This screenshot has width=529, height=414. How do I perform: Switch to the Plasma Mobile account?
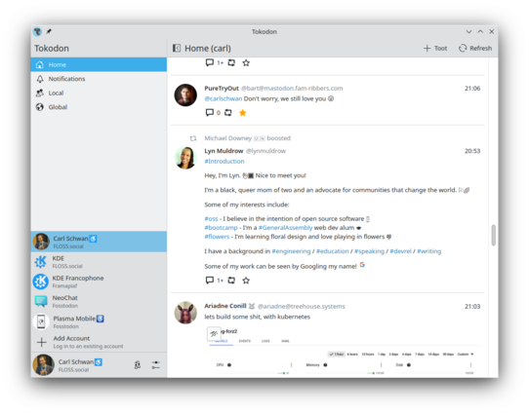click(99, 321)
